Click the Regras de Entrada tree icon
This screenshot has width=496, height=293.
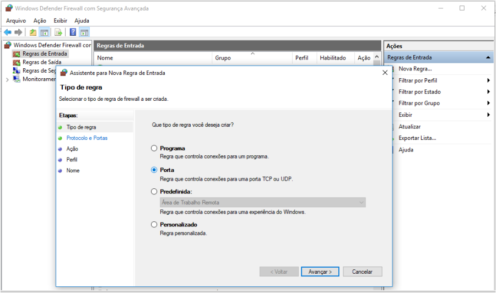17,54
